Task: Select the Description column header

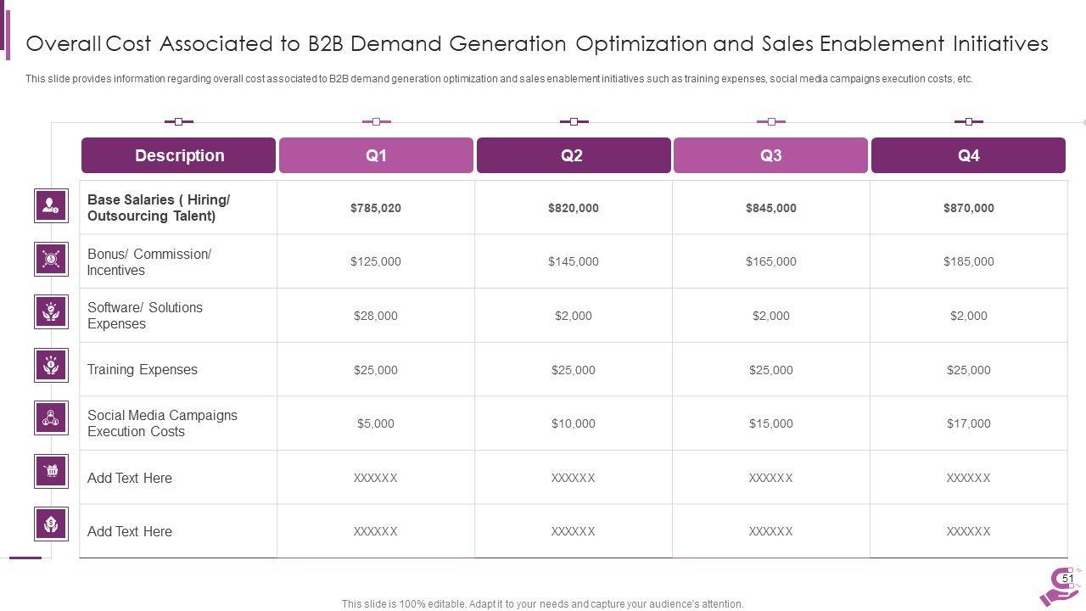Action: [179, 155]
